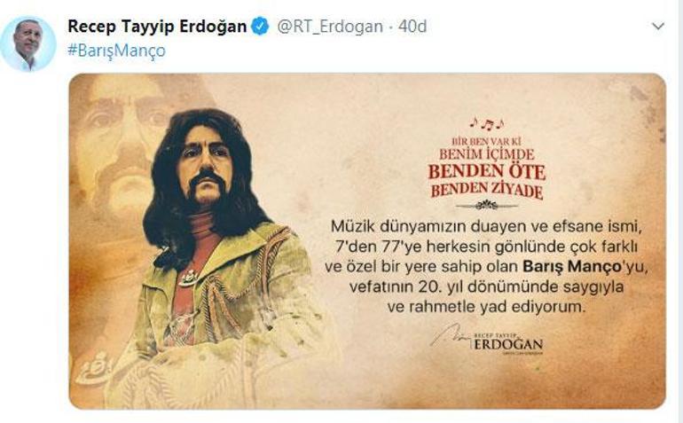
Task: Expand the tweet options chevron
Action: coord(658,26)
